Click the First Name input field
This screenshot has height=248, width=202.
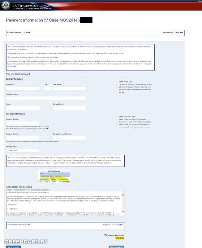(23, 88)
